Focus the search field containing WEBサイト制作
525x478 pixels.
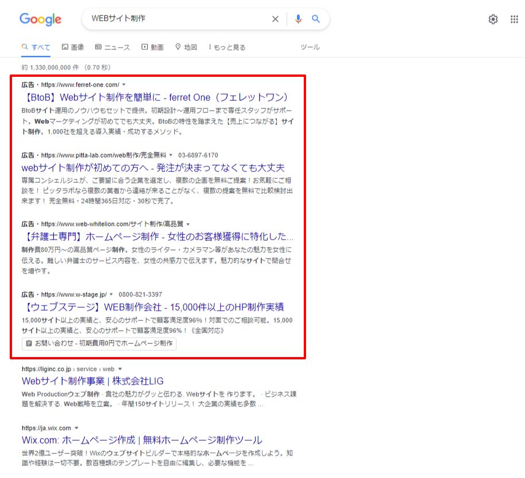tap(179, 18)
